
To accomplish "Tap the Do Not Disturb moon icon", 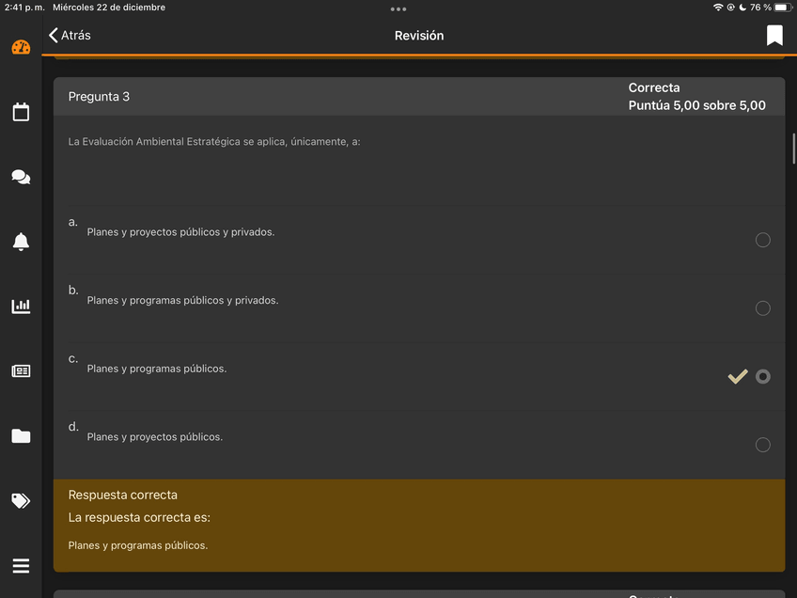I will (x=742, y=8).
